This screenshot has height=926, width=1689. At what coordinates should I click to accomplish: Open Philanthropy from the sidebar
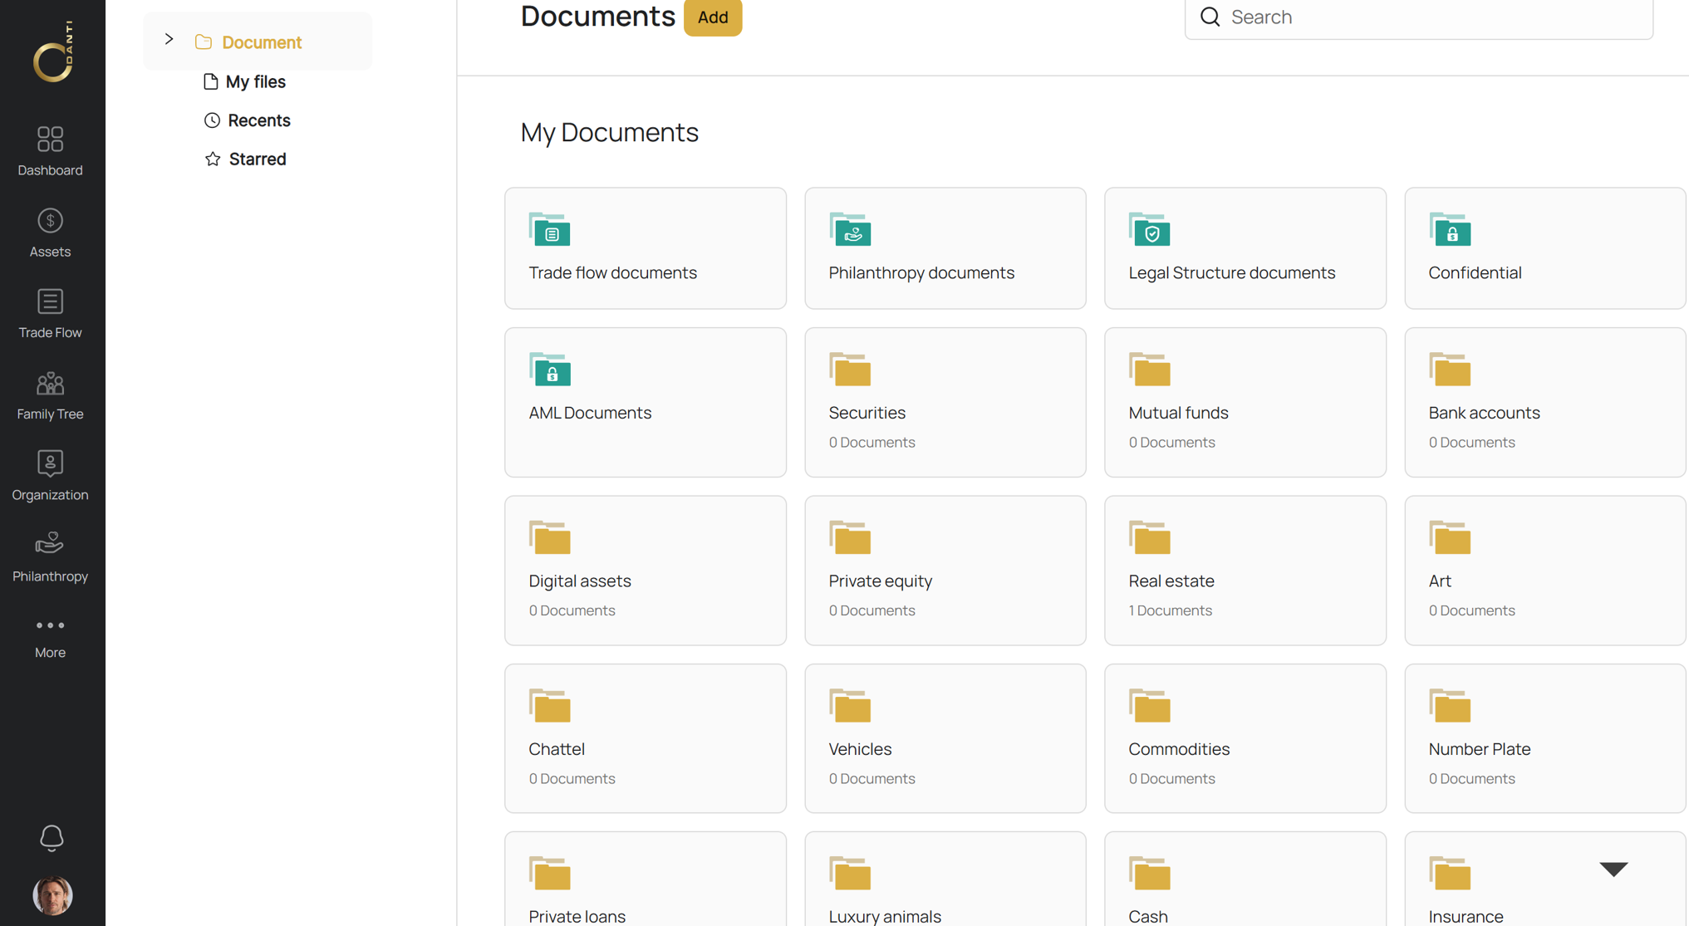[x=50, y=556]
